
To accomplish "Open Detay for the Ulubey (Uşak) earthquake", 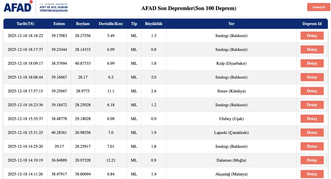I will (x=312, y=119).
